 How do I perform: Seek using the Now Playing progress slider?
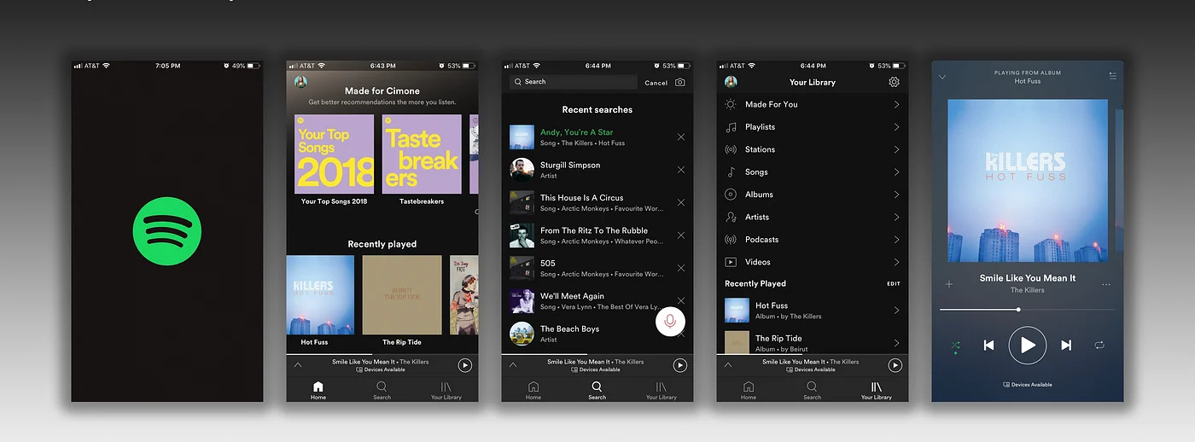(1028, 310)
